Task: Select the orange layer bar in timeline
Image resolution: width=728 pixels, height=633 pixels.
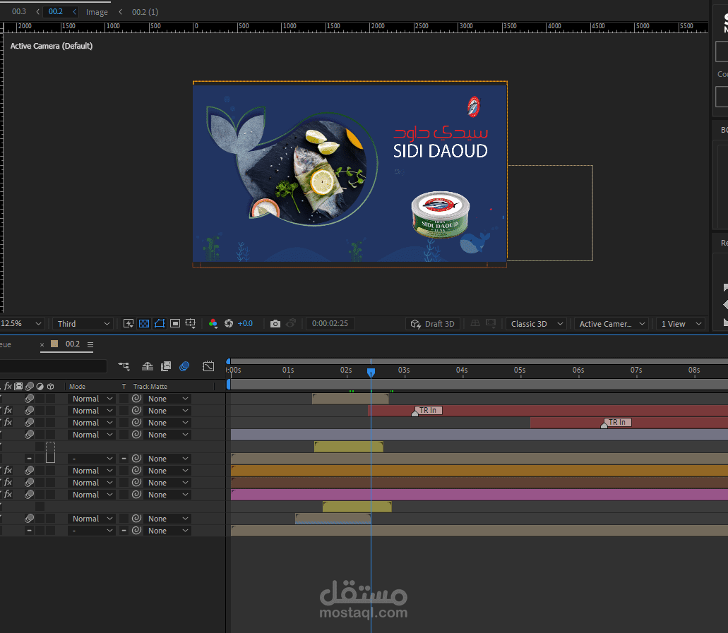Action: click(x=479, y=471)
